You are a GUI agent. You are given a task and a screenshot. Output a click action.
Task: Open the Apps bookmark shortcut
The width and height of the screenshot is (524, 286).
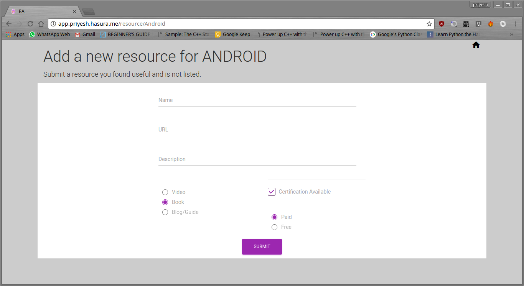[x=15, y=35]
